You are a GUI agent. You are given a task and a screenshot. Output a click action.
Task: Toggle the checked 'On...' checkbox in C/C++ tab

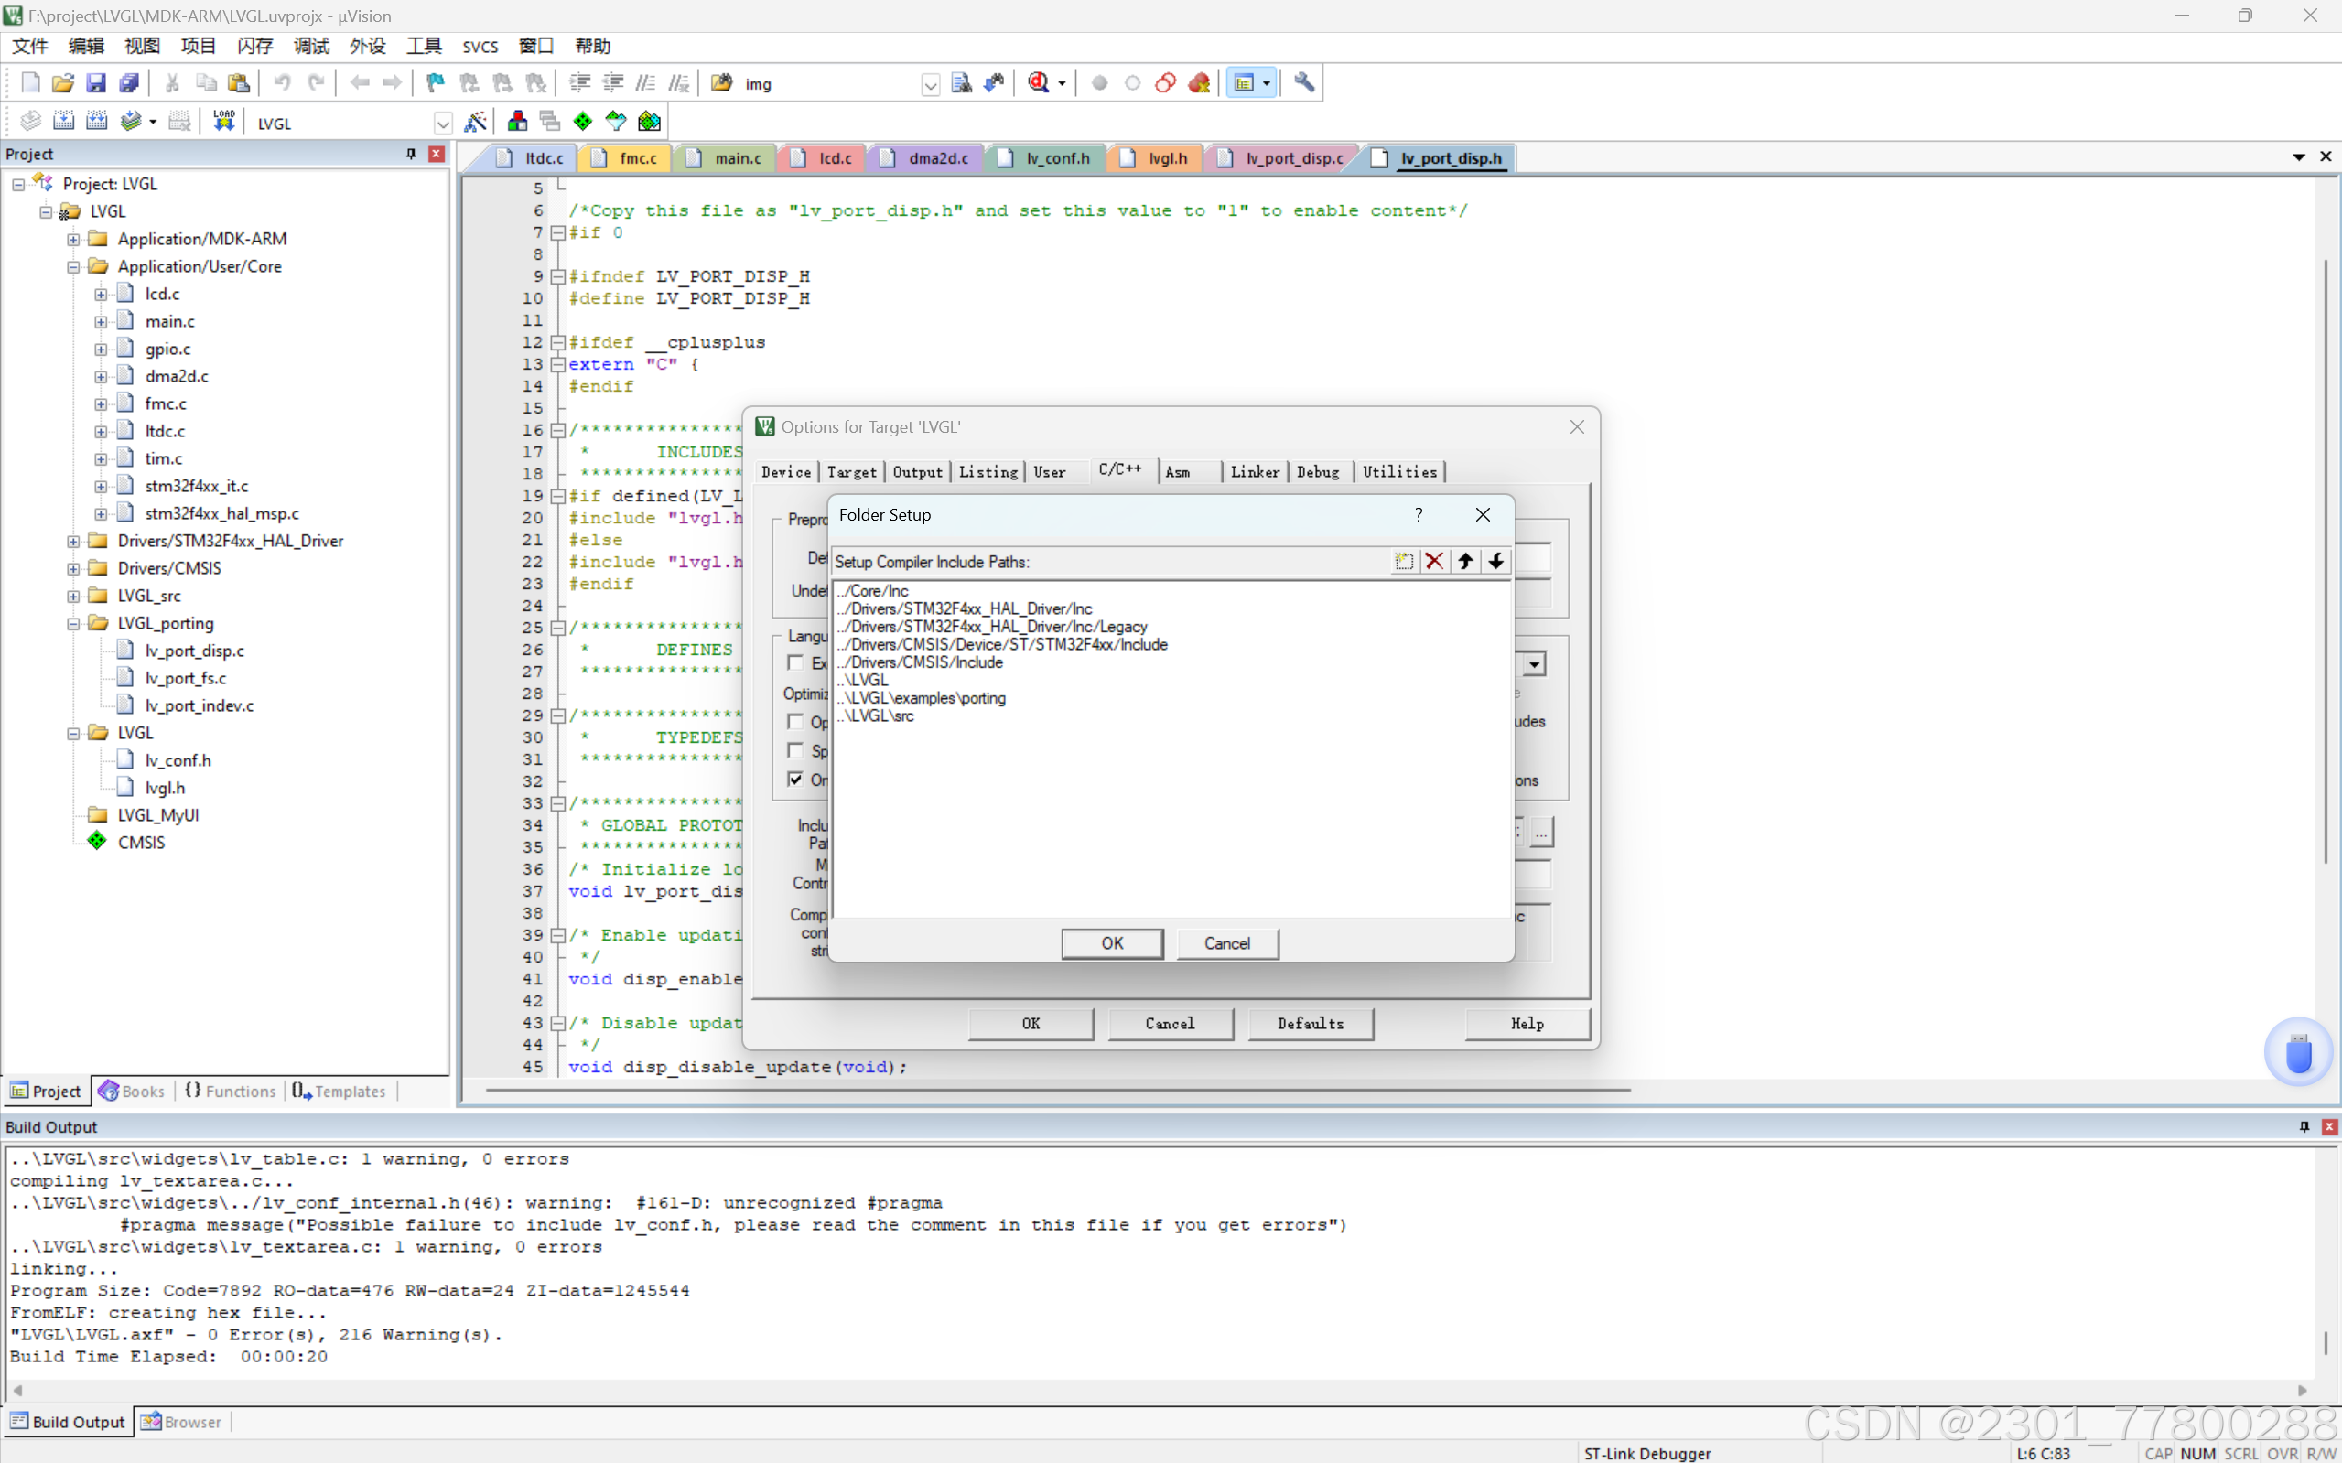coord(795,780)
